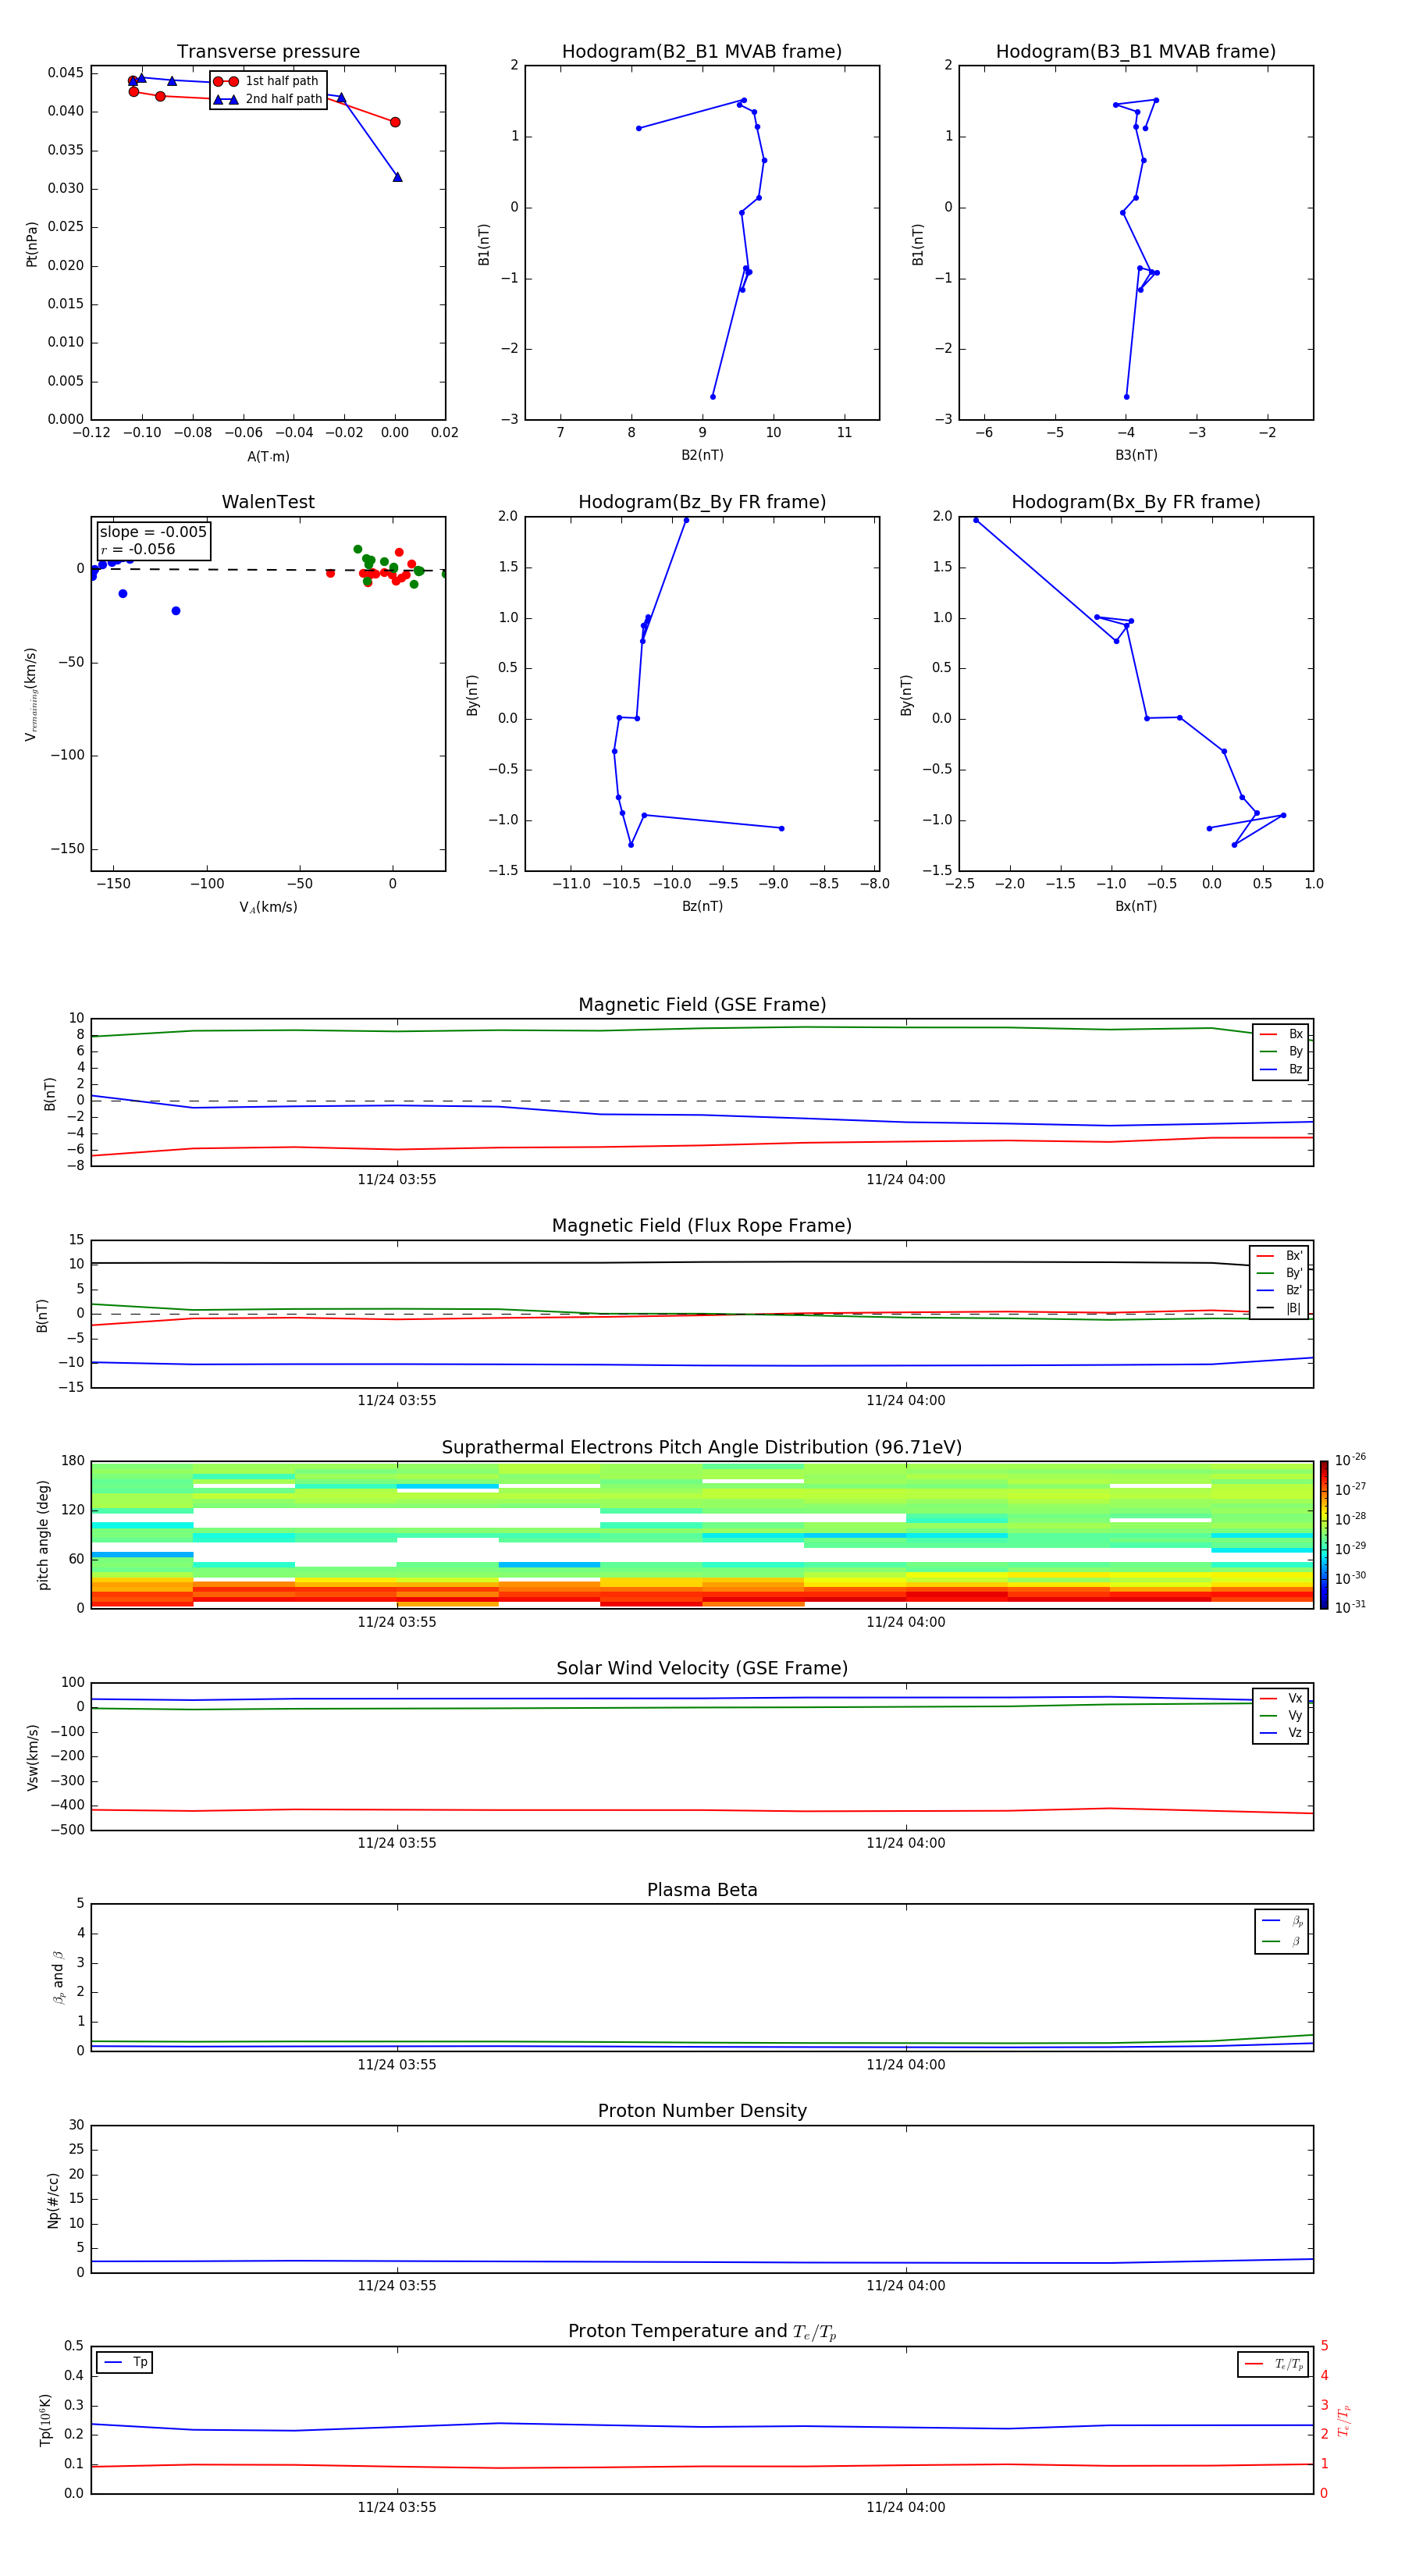
Task: Click 'Solar Wind Velocity (GSE Frame)' title
Action: click(702, 1668)
